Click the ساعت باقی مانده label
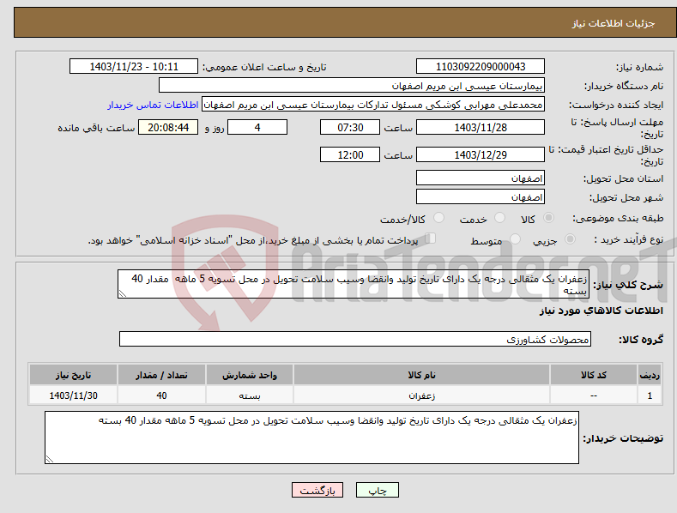The image size is (677, 513). (x=96, y=129)
